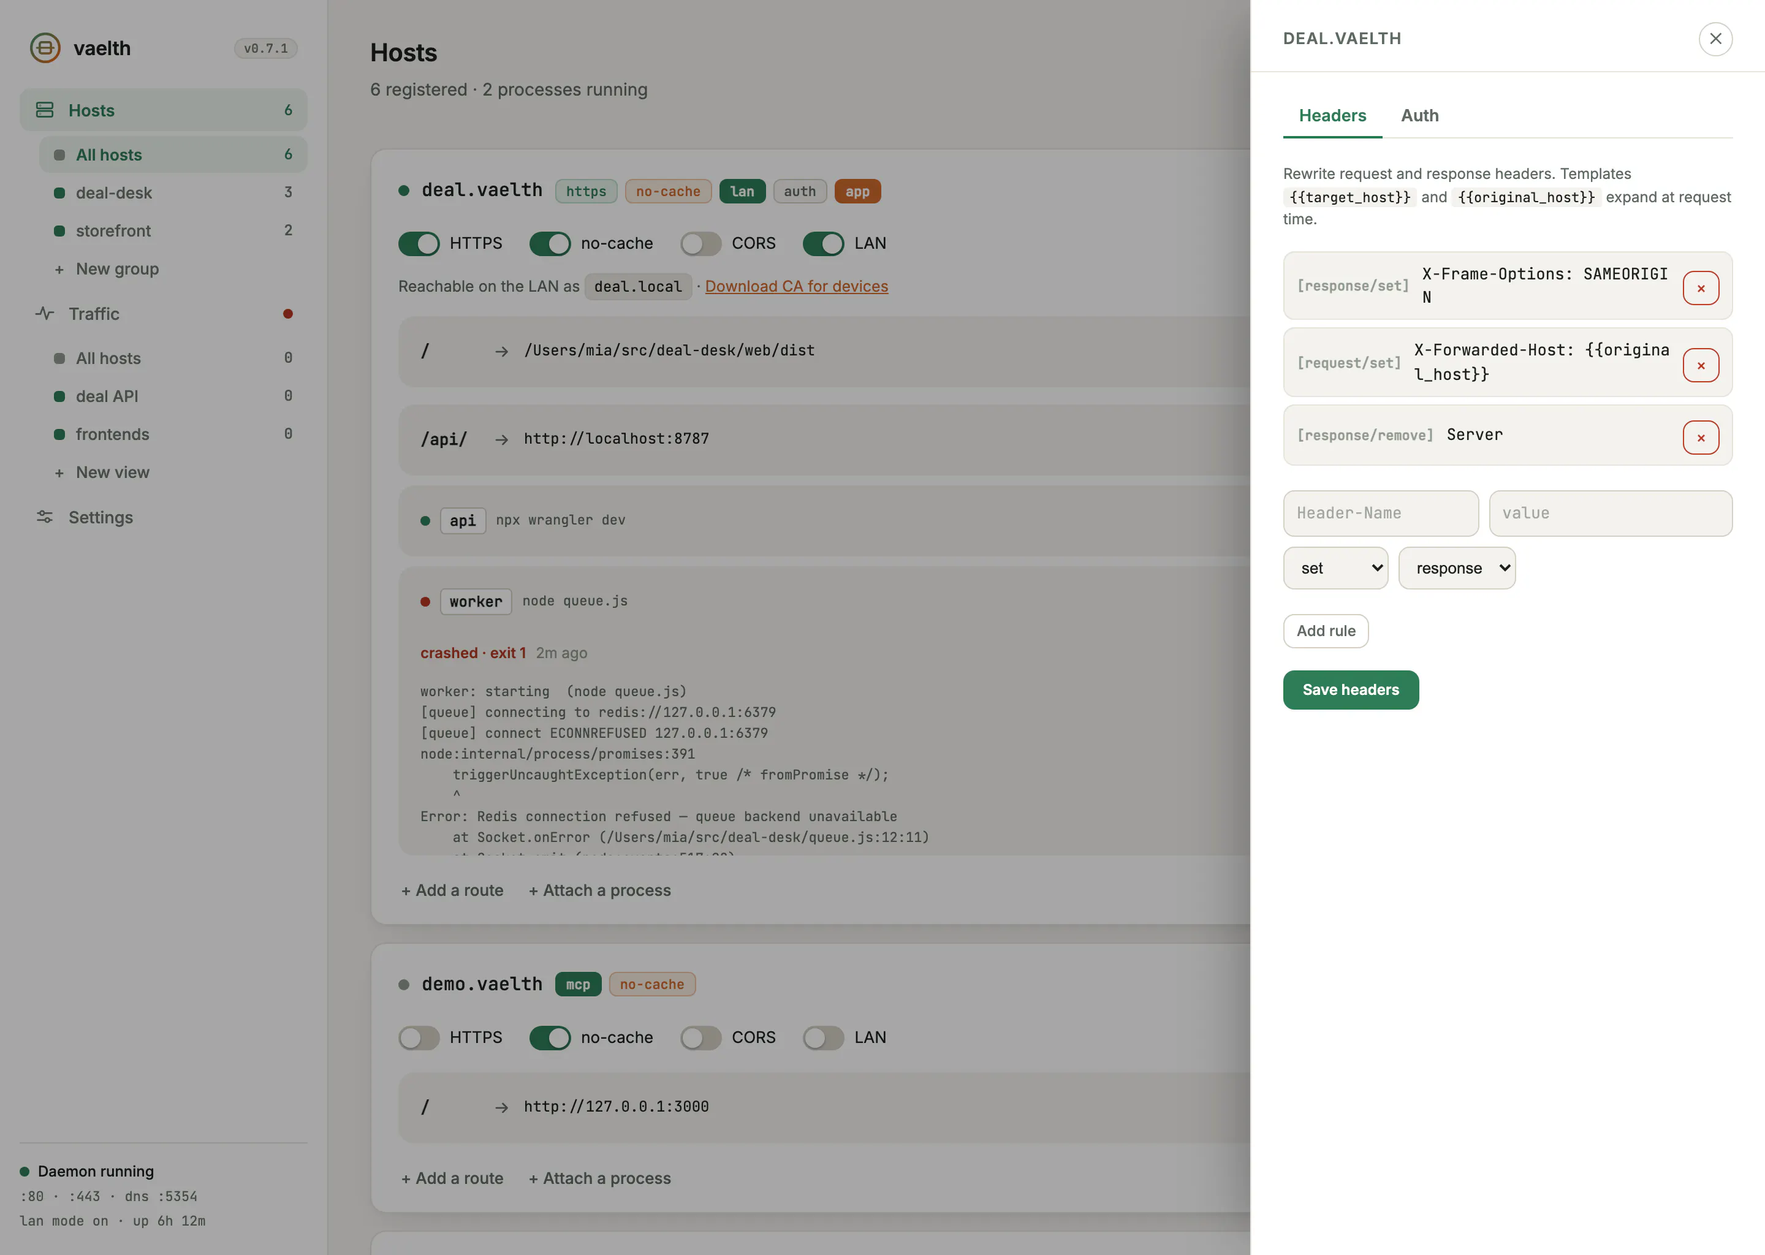1765x1255 pixels.
Task: Toggle HTTPS on deal.vaelth
Action: (418, 243)
